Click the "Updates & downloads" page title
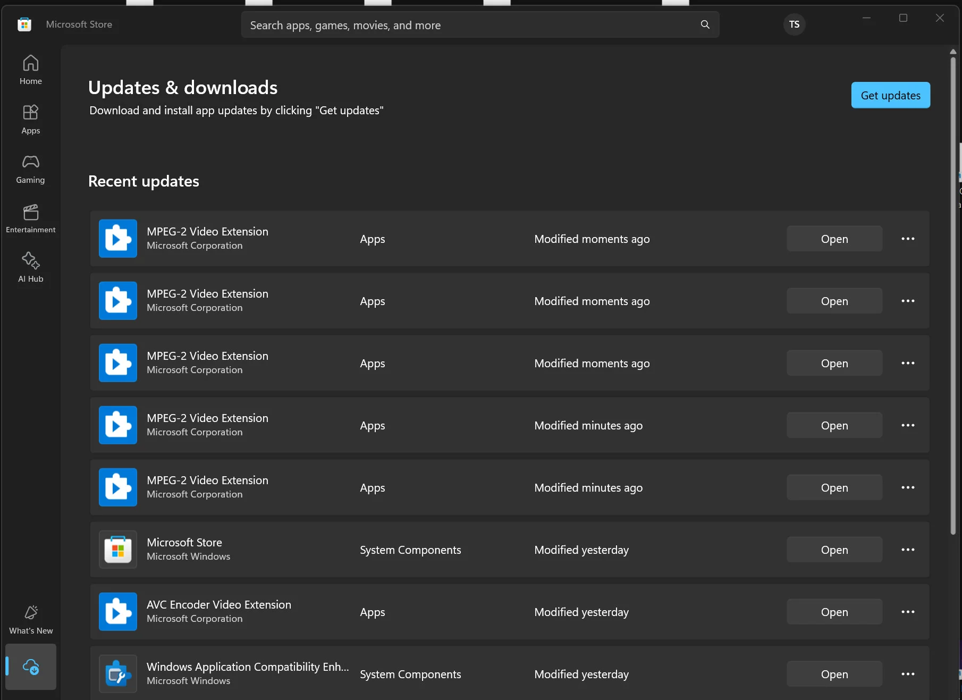This screenshot has height=700, width=962. (x=183, y=88)
